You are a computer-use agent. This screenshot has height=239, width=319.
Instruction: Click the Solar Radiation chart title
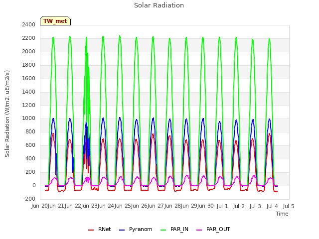tap(159, 5)
